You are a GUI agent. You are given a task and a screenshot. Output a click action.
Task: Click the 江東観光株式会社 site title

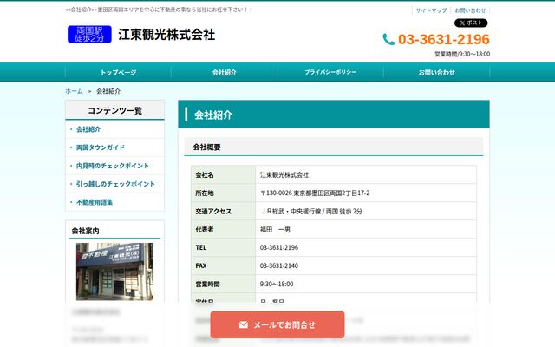166,35
